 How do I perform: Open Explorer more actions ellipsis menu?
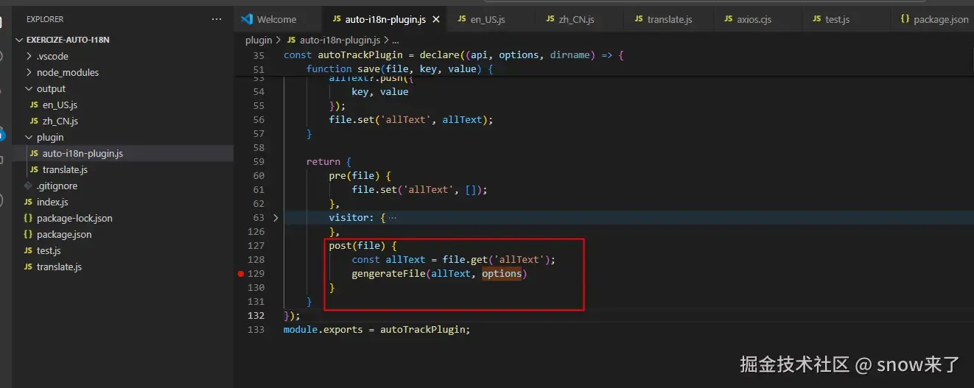(x=216, y=19)
